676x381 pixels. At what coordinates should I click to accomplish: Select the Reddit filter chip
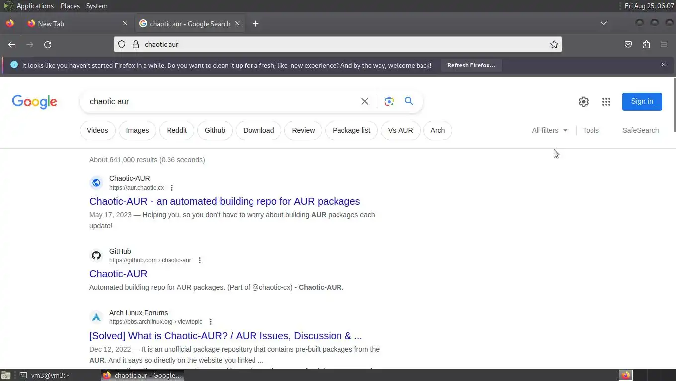[177, 130]
